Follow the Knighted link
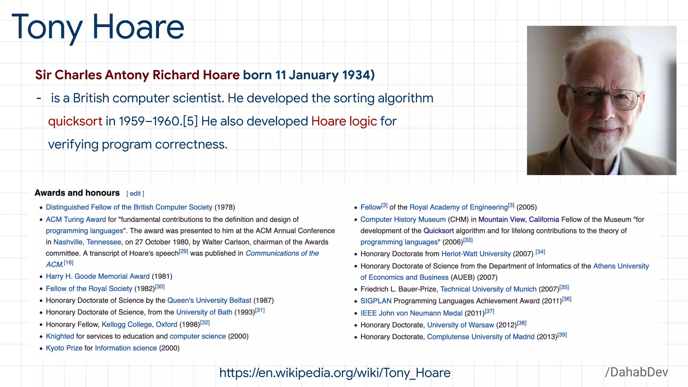The height and width of the screenshot is (387, 688). click(x=60, y=336)
